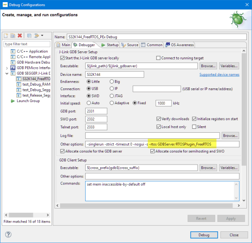
Task: Switch to the OS Awareness tab
Action: pyautogui.click(x=180, y=45)
